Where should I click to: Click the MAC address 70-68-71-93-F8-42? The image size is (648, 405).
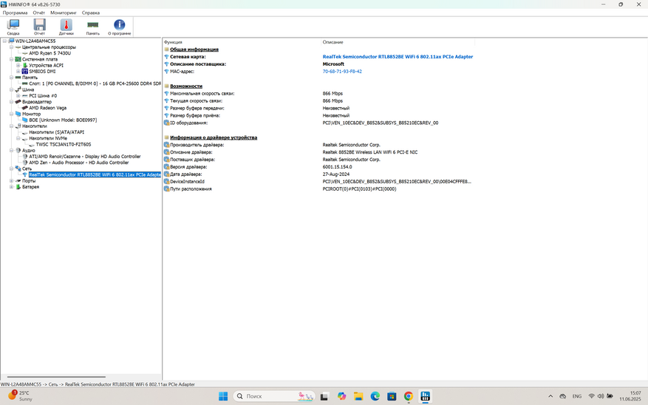tap(342, 72)
